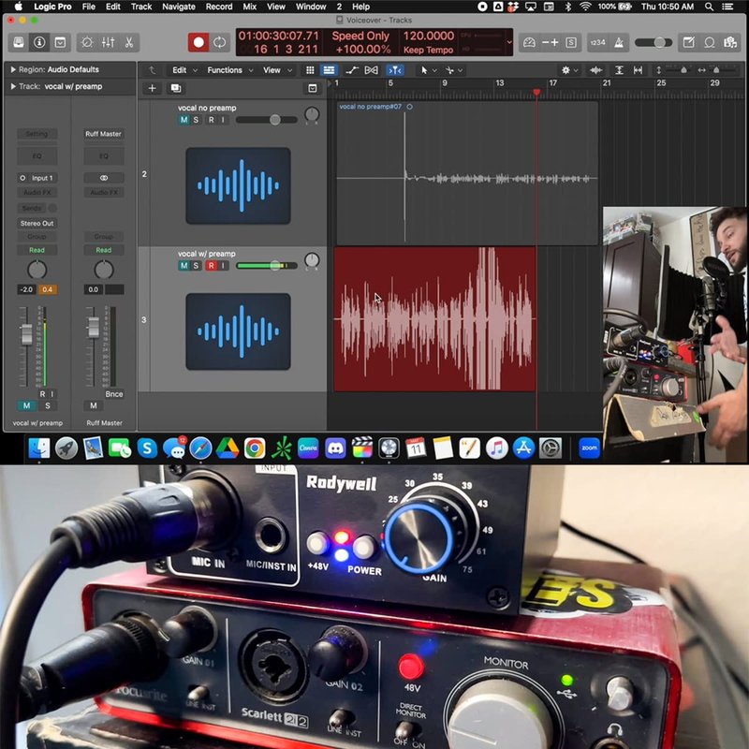Click the duplicate track icon

point(176,88)
